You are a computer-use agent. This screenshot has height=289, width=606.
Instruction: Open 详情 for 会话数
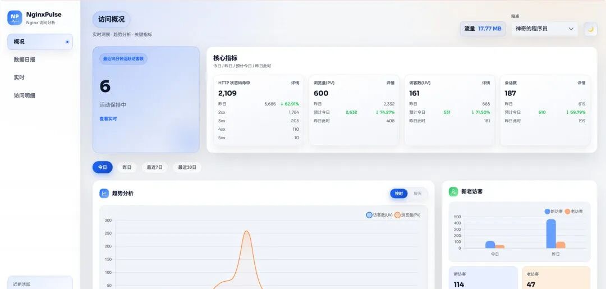pyautogui.click(x=582, y=82)
